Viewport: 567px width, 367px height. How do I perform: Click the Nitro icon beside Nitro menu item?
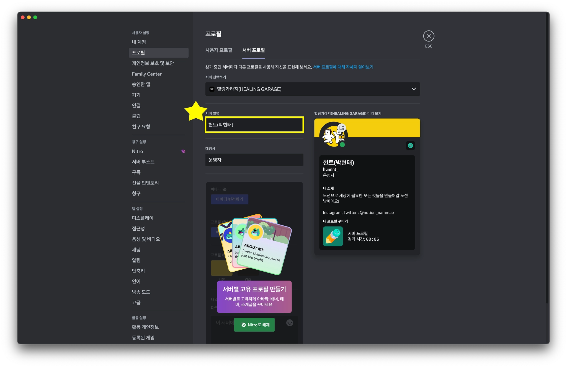(x=183, y=151)
